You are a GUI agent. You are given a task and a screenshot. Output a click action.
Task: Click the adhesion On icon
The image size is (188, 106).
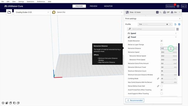click(x=172, y=12)
